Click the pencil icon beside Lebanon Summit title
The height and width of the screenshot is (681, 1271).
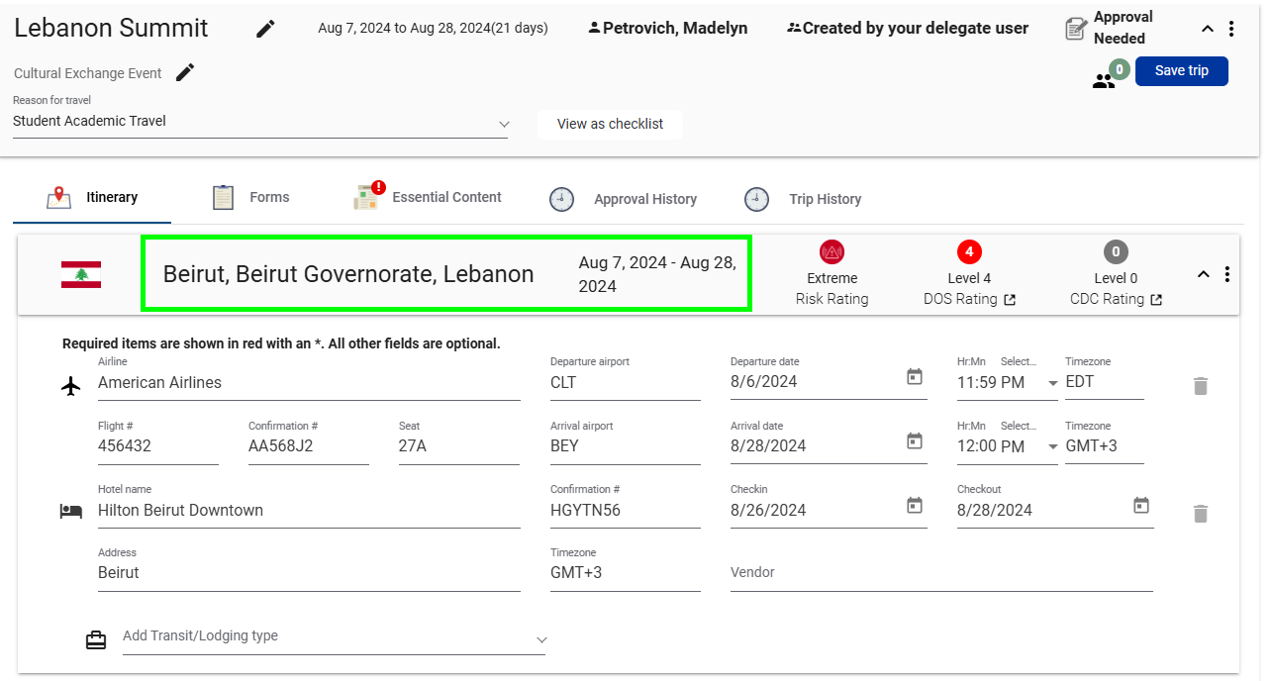pos(265,29)
